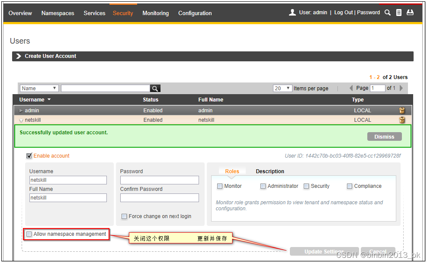Delete the admin user via its trash icon
Screen dimensions: 427x263
coord(402,110)
